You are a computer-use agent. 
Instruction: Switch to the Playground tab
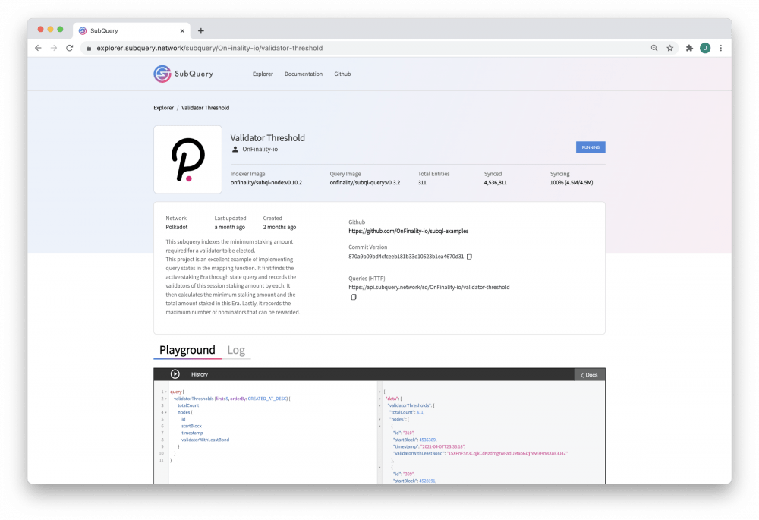[x=187, y=350]
